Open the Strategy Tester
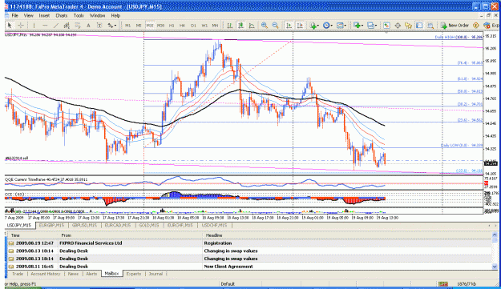Viewport: 501px width, 289px height. pos(430,25)
